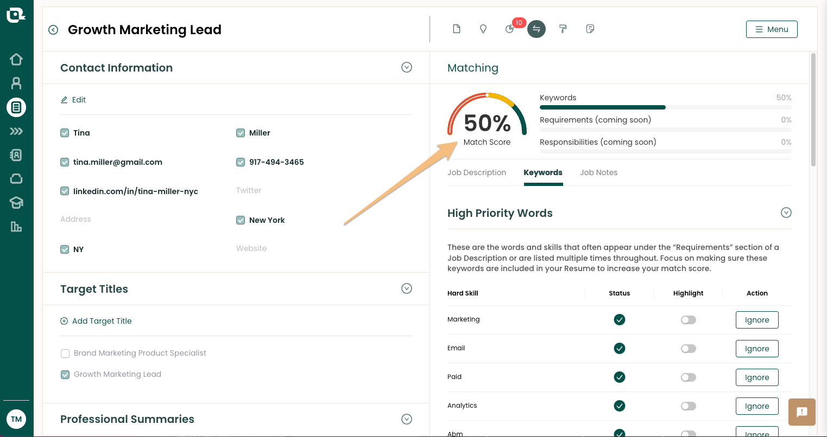Click the sticky note icon in toolbar

pos(590,29)
